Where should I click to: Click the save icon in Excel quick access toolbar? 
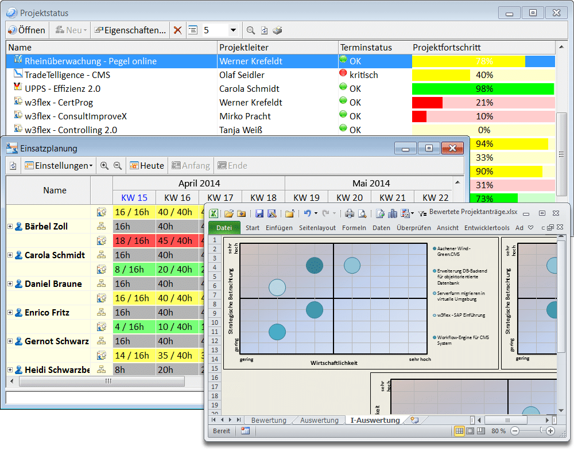[x=259, y=213]
